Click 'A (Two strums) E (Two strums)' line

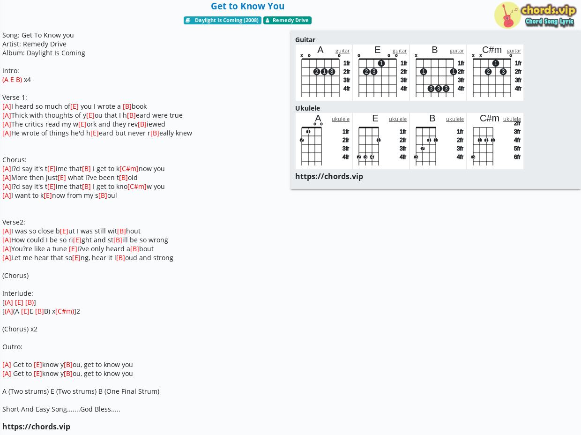tap(81, 391)
